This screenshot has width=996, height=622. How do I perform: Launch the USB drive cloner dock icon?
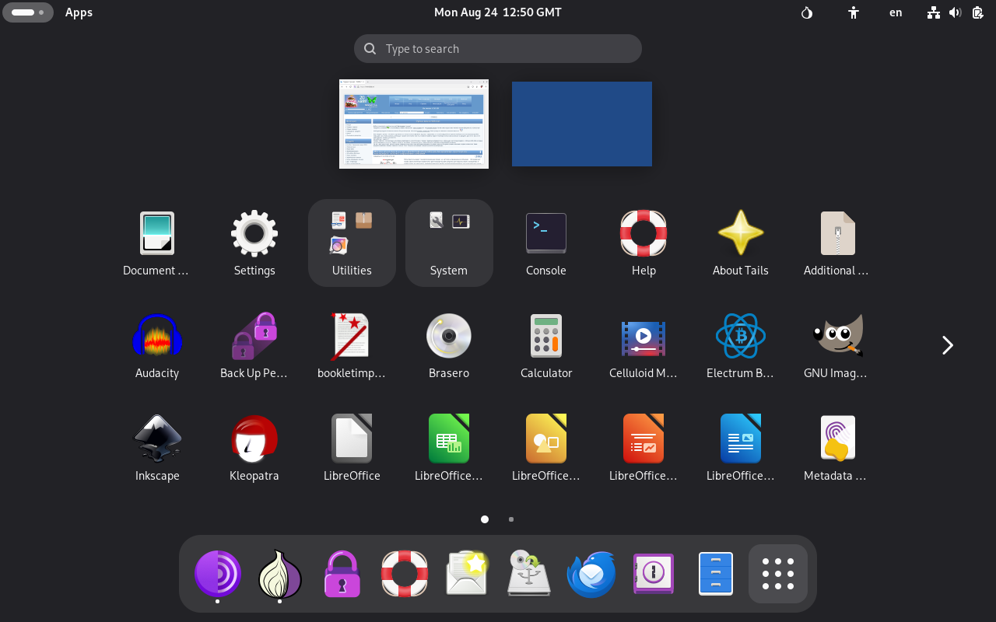529,574
